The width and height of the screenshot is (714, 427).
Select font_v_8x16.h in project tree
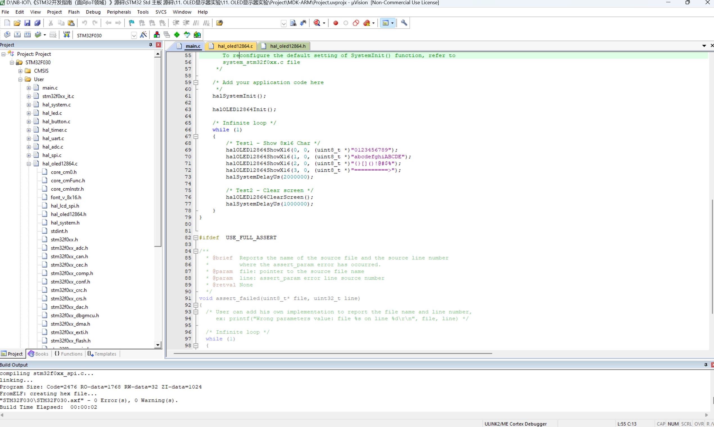66,197
